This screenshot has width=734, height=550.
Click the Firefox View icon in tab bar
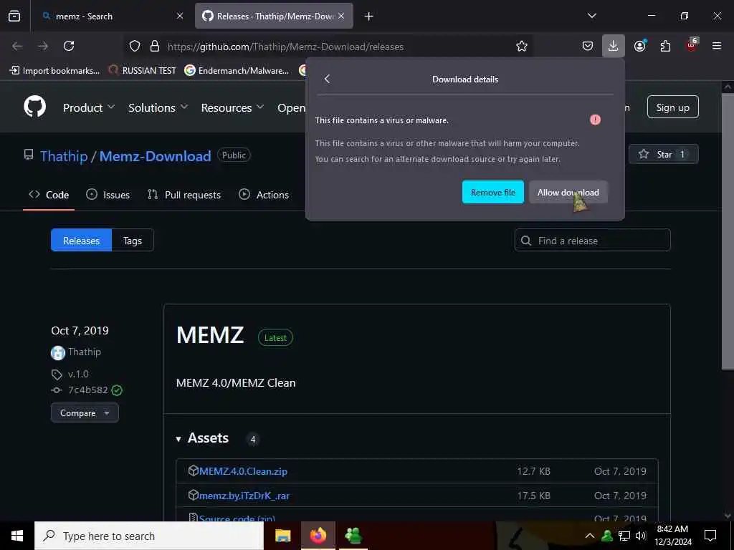[14, 16]
